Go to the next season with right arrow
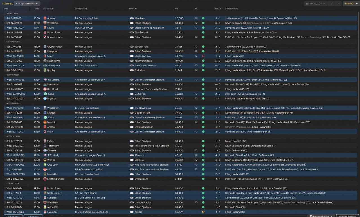Screen dimensions: 360x217 click(x=338, y=4)
